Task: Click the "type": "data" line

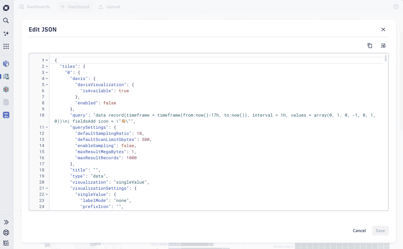Action: pos(89,176)
